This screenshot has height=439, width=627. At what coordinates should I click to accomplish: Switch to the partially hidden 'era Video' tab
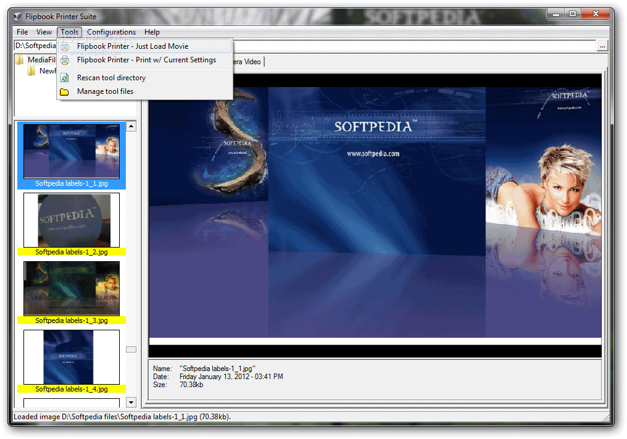tap(247, 62)
